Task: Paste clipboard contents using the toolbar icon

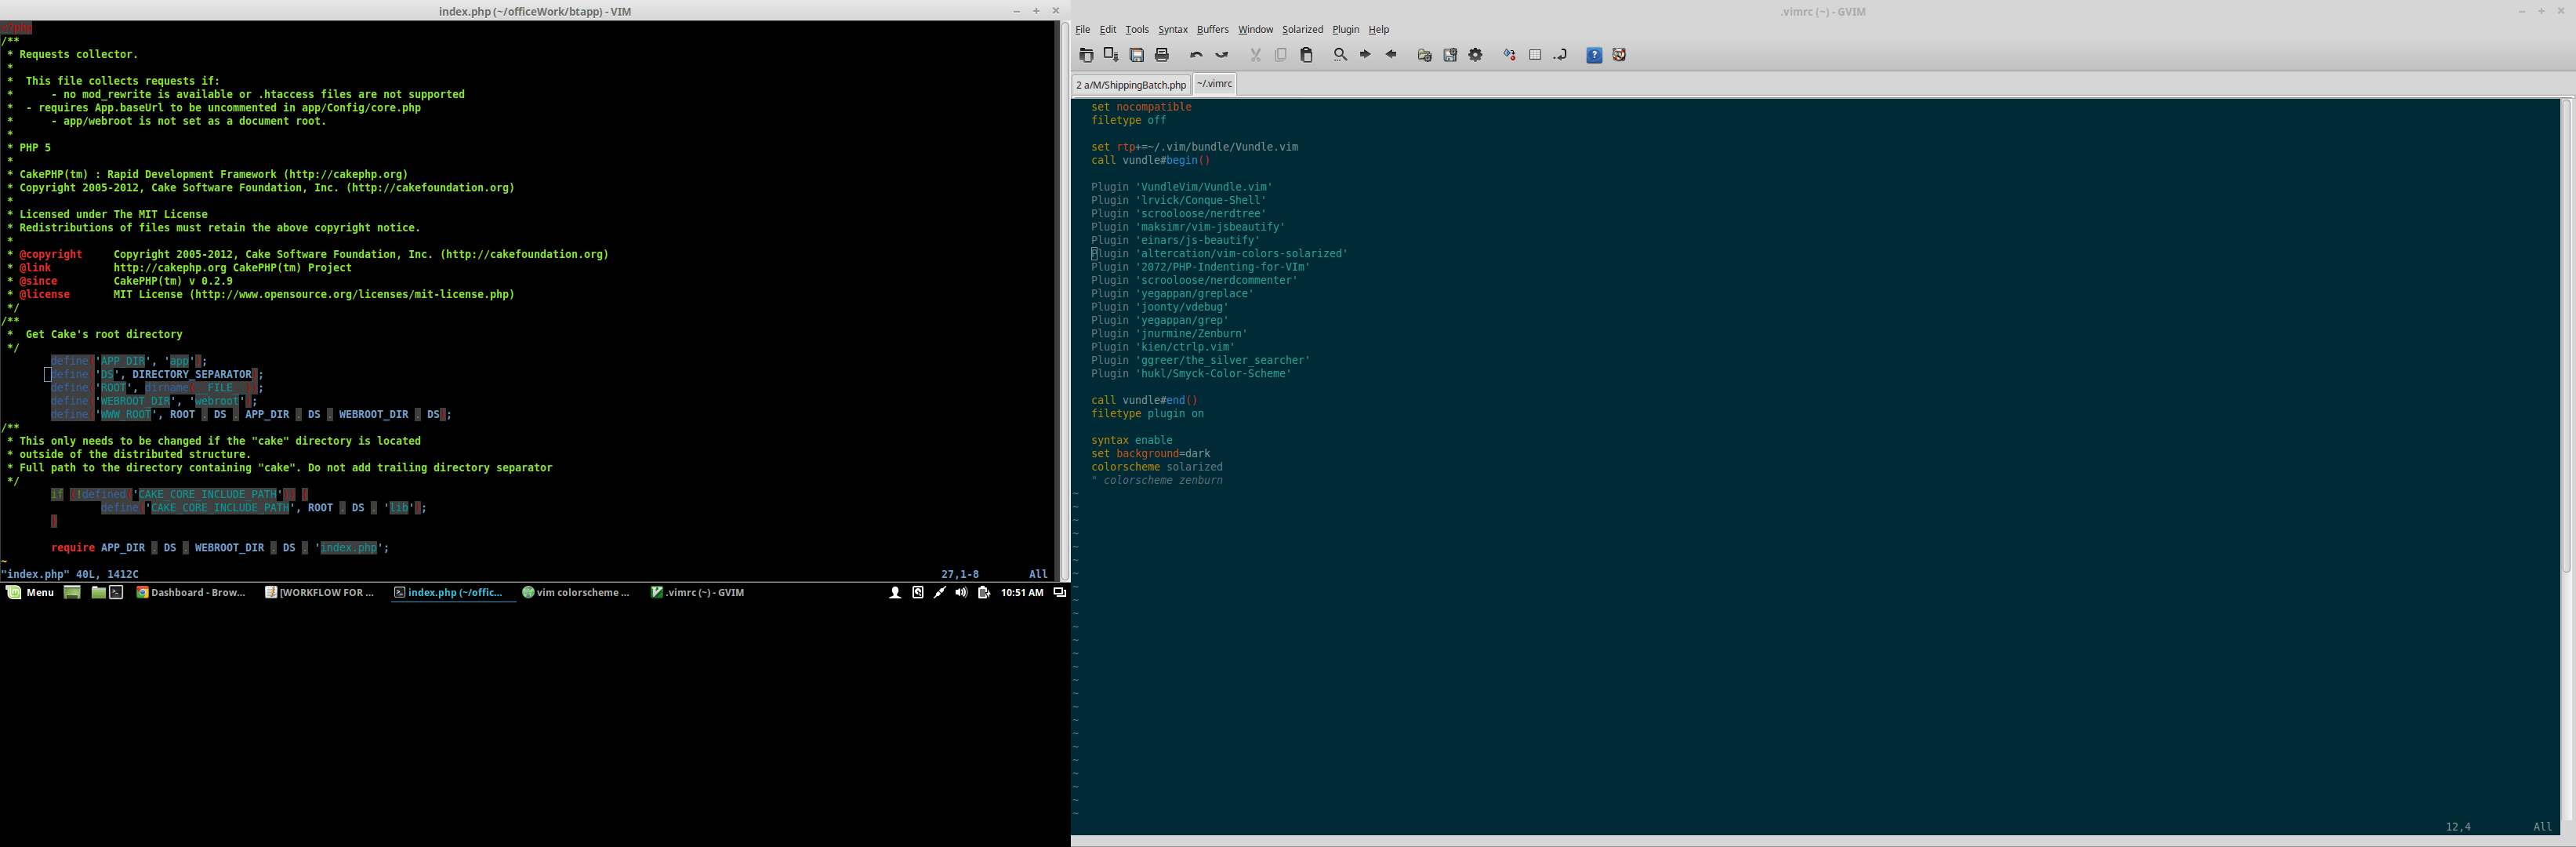Action: [x=1306, y=55]
